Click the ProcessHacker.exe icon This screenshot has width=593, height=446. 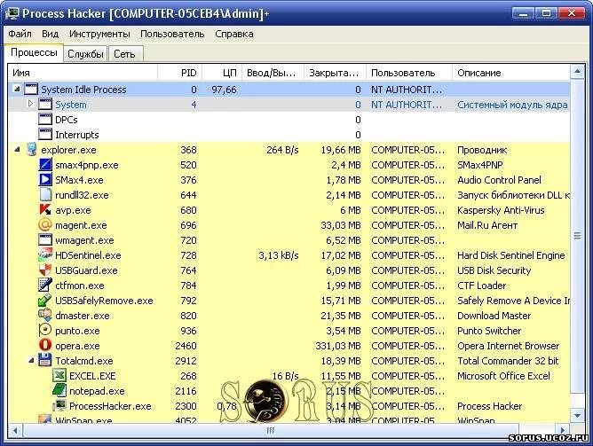point(59,406)
